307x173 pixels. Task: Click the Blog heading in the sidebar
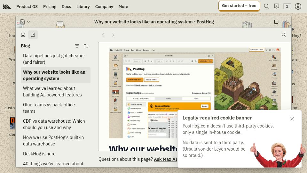coord(26,46)
